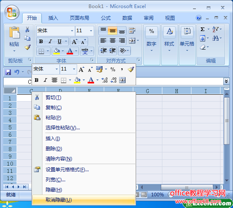
Task: Shrink font with mini toolbar small A
Action: (x=90, y=69)
